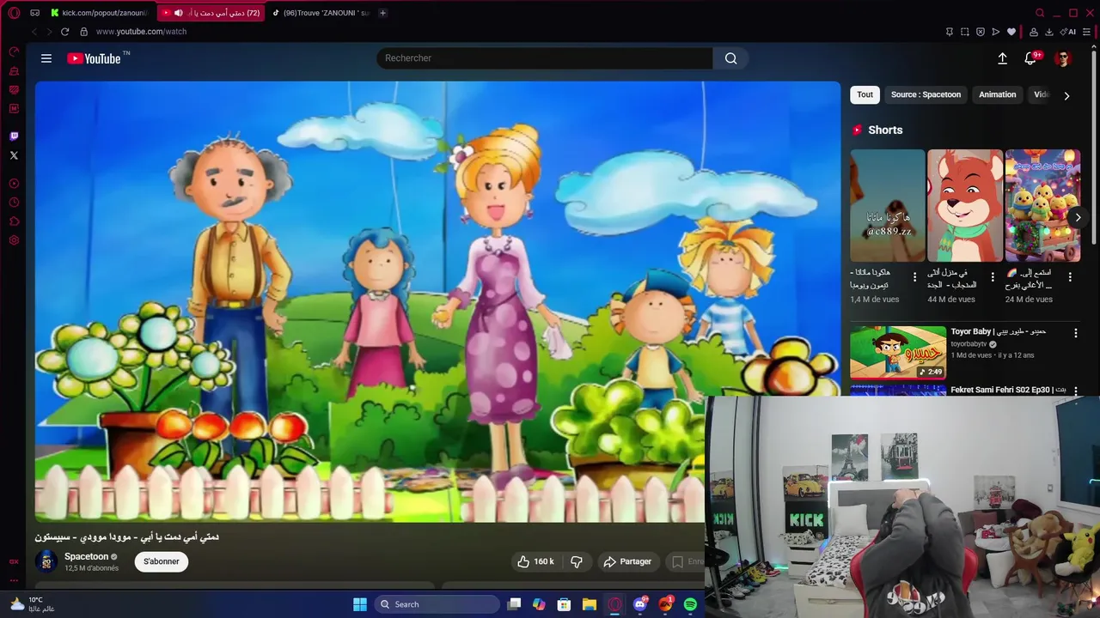Click the Windows taskbar Search box
The image size is (1100, 618).
437,604
